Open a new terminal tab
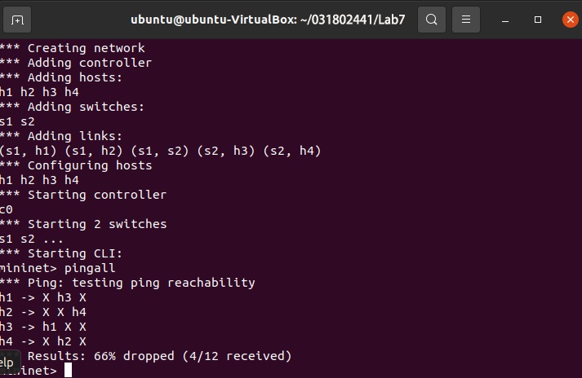 pos(19,18)
